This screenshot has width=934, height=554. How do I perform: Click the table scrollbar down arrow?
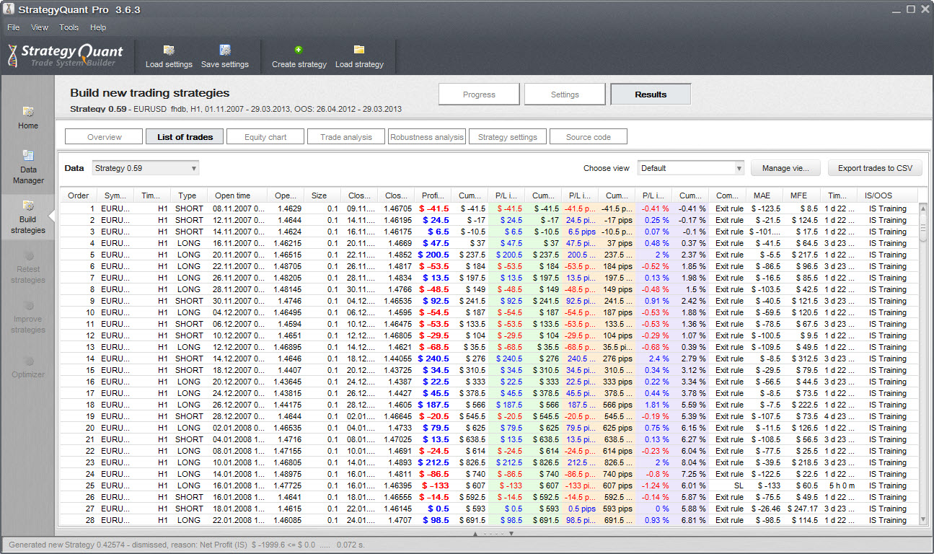pyautogui.click(x=923, y=519)
